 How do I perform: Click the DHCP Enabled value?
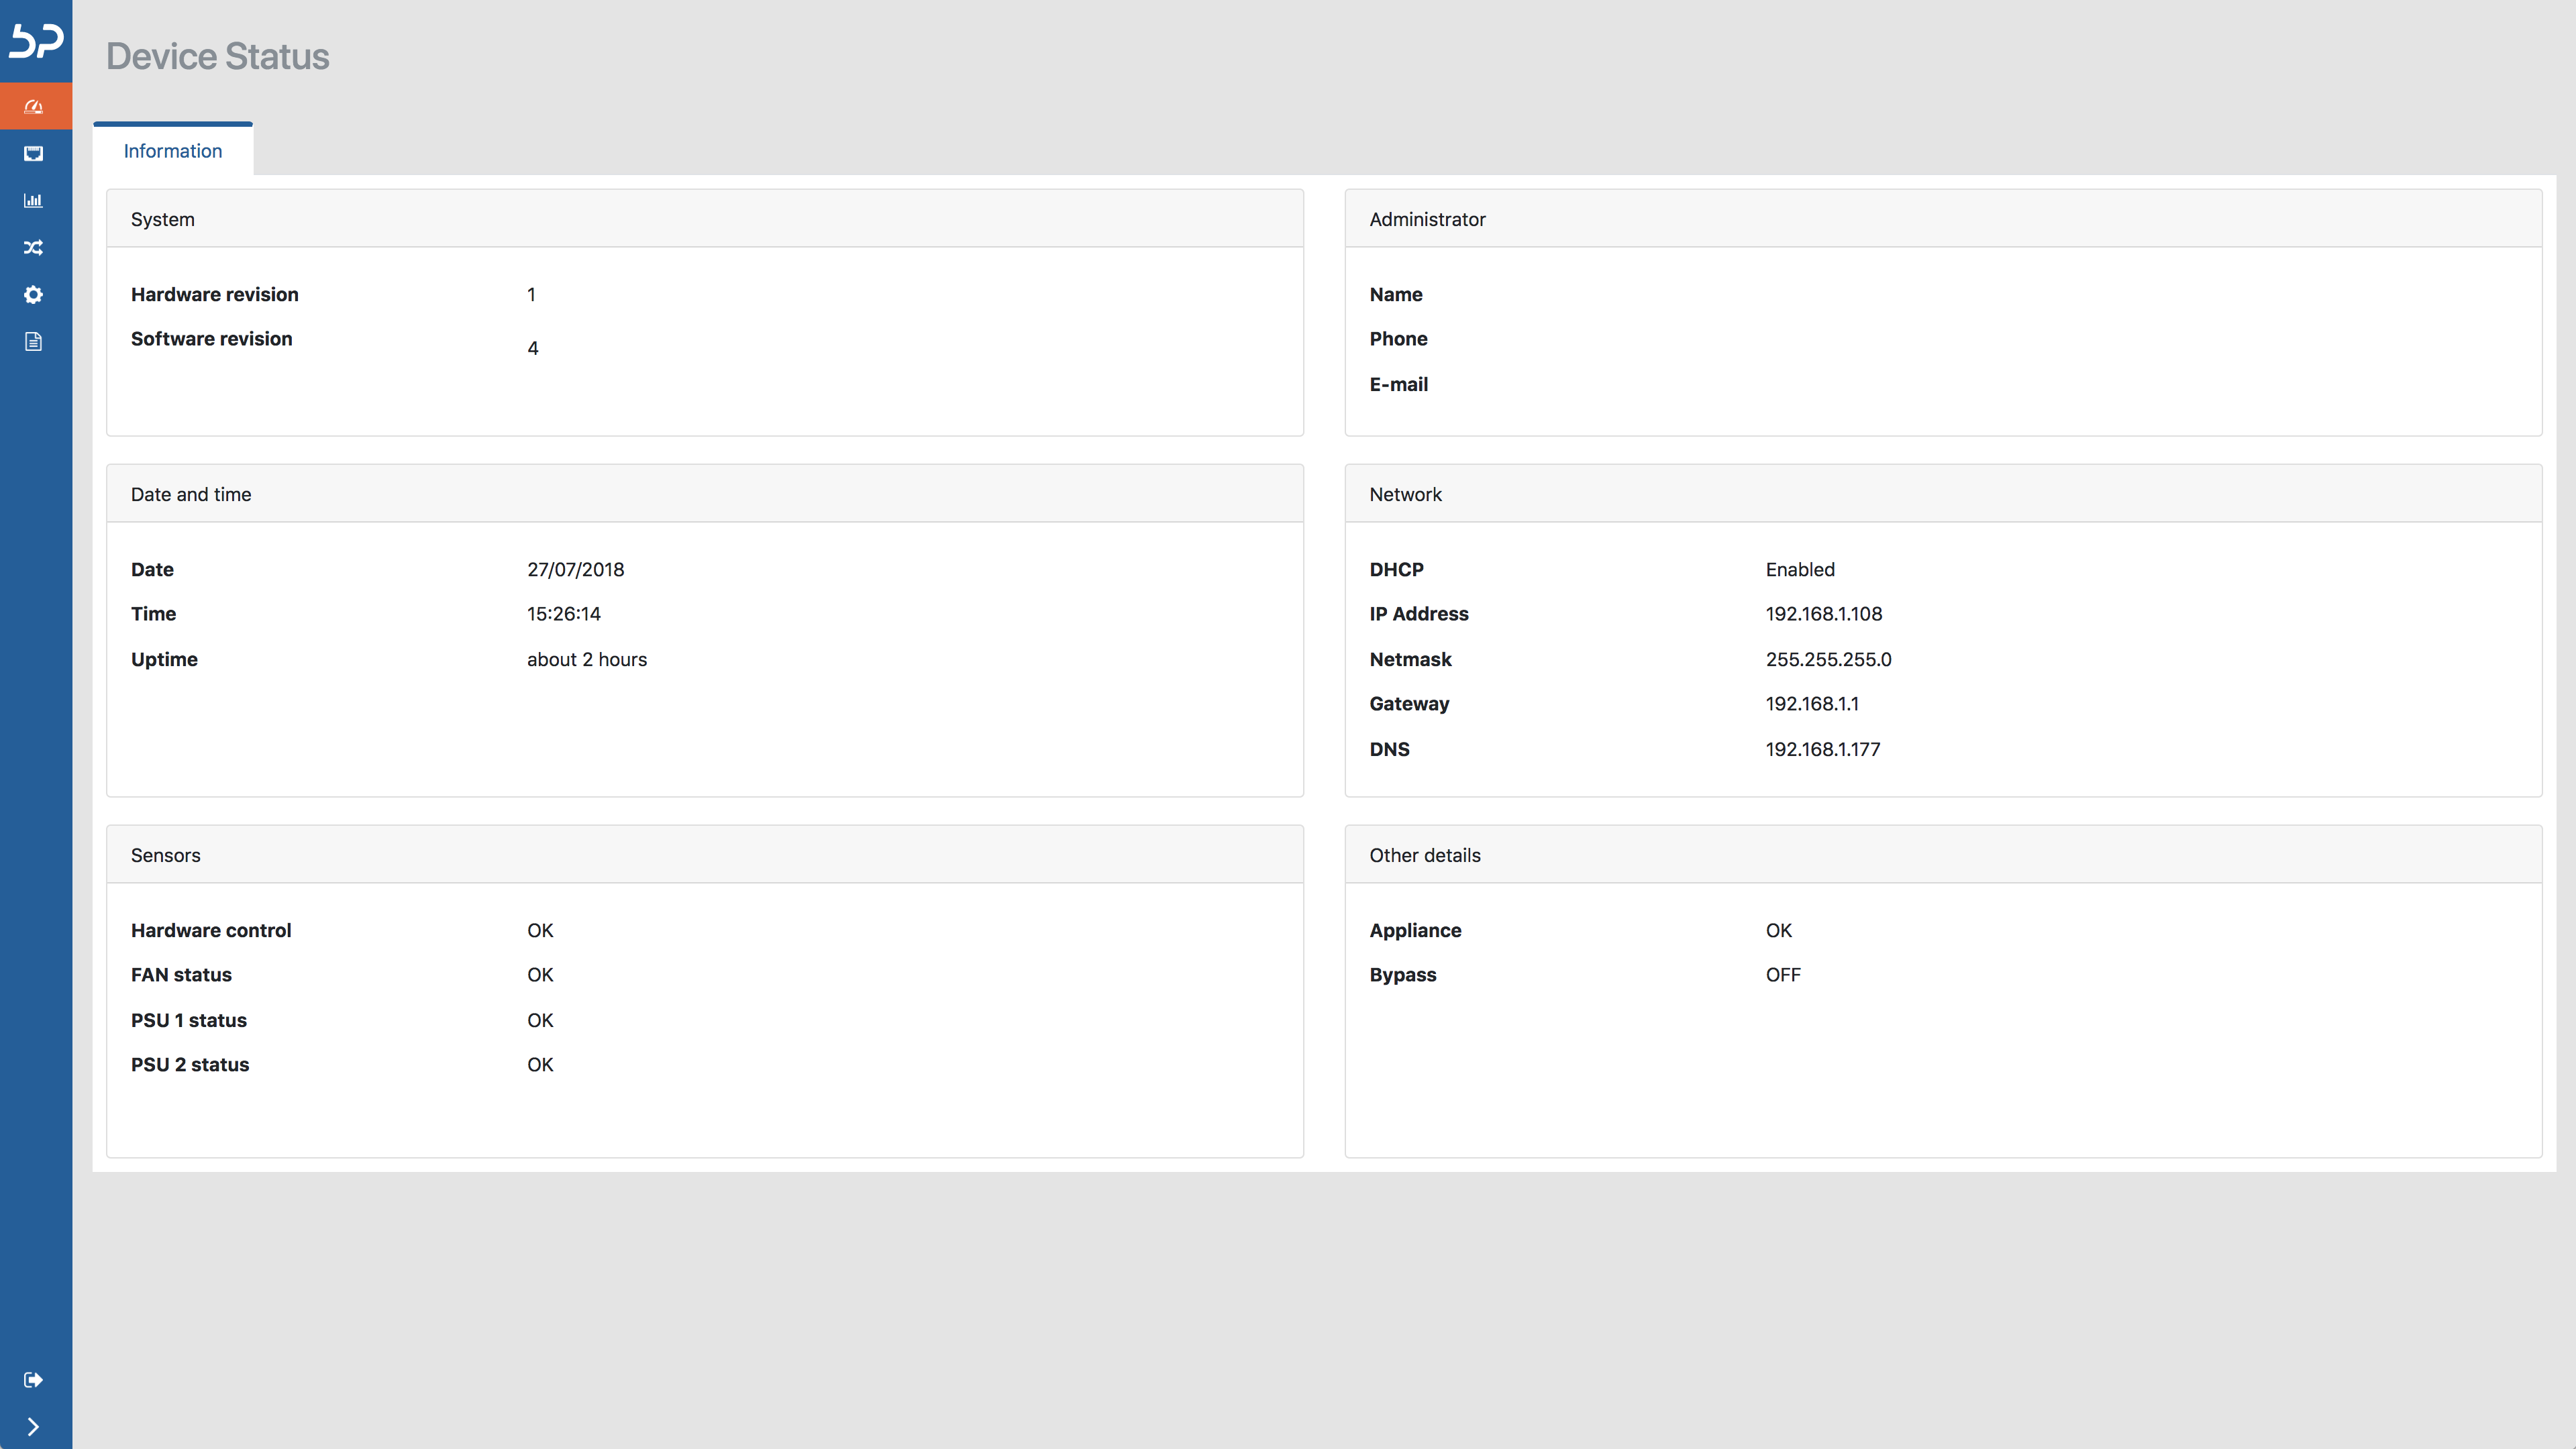(x=1799, y=569)
